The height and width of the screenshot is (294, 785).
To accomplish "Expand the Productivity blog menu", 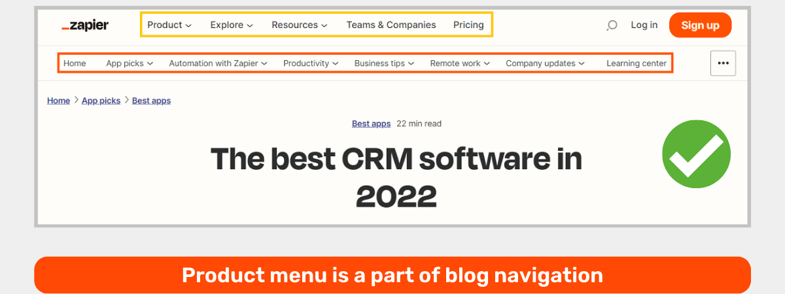I will coord(311,63).
